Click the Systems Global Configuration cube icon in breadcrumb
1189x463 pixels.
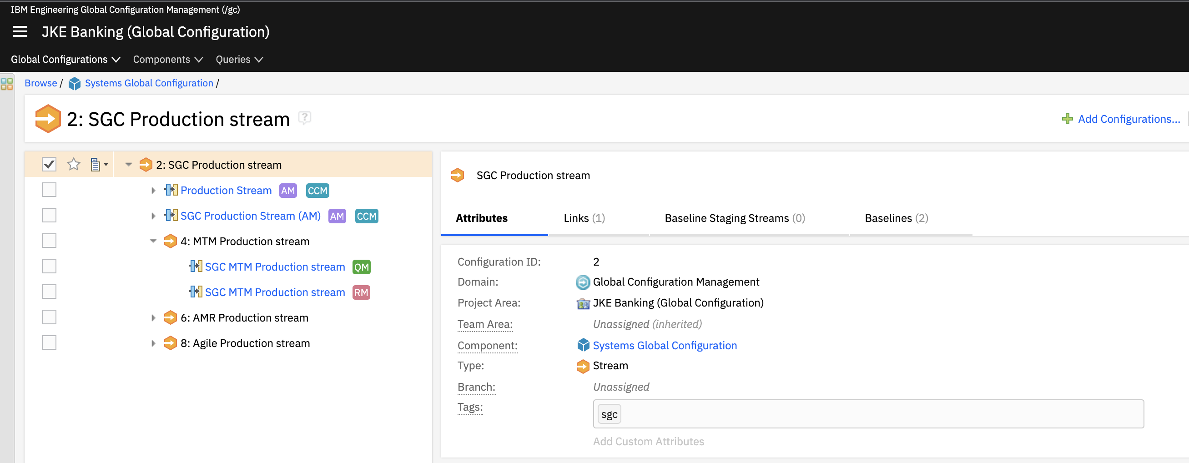74,84
